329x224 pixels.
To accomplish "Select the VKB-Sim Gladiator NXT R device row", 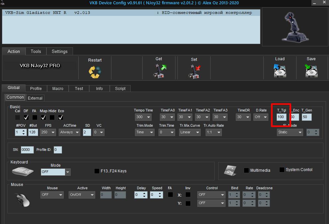I will (x=131, y=13).
